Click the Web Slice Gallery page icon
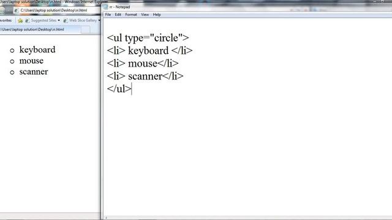This screenshot has width=392, height=220. tap(66, 20)
